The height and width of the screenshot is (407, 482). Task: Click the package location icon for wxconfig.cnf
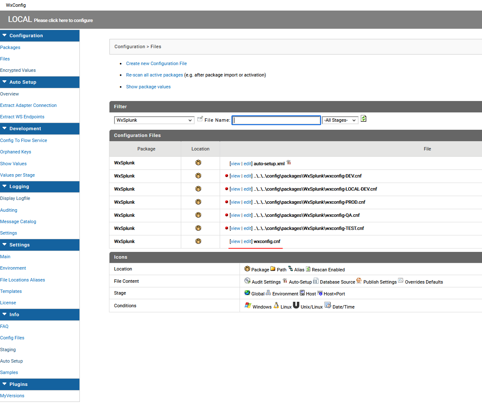[198, 241]
